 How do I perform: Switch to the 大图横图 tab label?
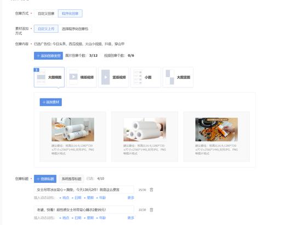pyautogui.click(x=55, y=77)
